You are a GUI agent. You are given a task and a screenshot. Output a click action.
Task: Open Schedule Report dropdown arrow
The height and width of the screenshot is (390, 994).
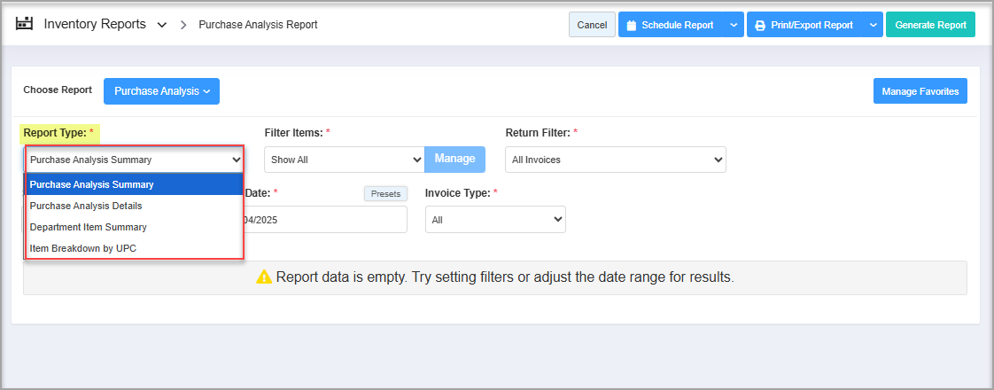coord(734,25)
